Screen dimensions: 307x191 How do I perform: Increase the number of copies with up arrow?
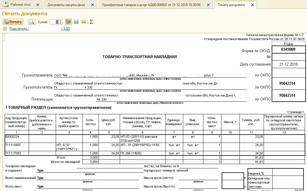[61, 21]
